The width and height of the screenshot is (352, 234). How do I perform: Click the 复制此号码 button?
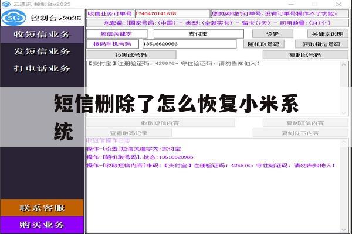tap(305, 55)
